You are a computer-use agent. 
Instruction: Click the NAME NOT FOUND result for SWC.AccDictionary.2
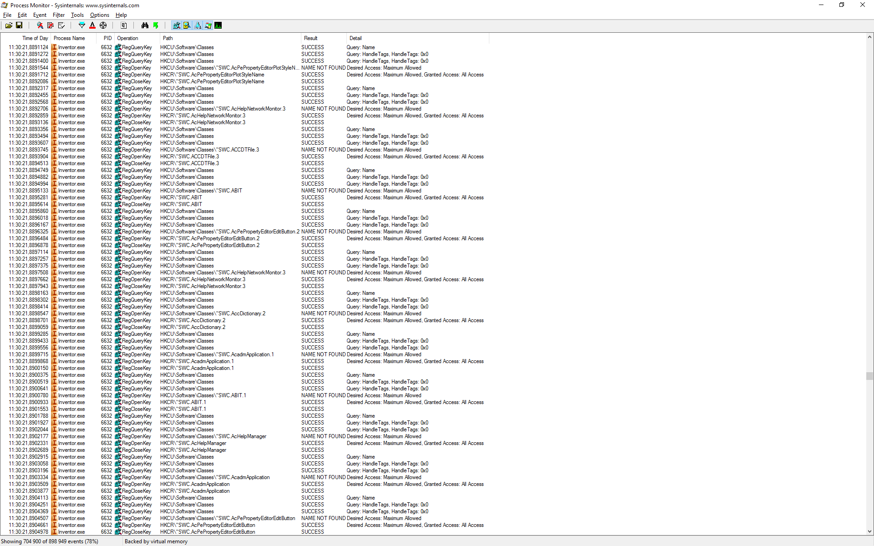pos(323,313)
